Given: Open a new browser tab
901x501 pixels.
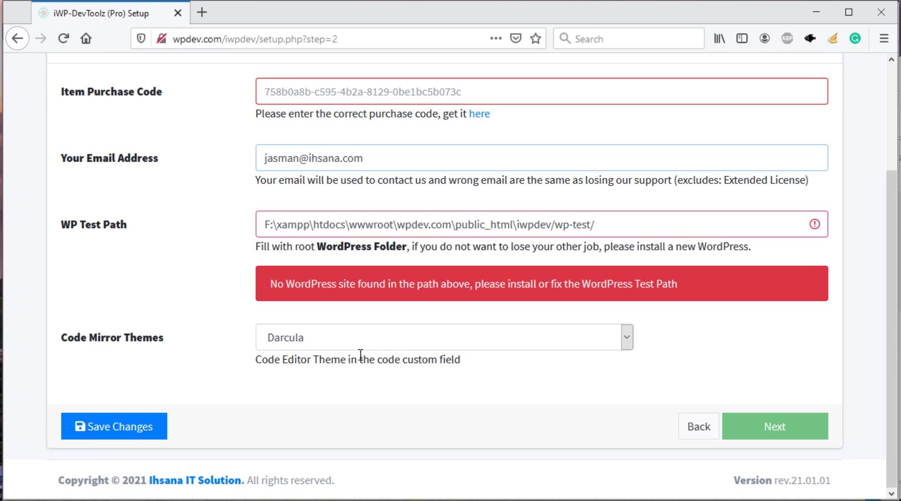Looking at the screenshot, I should [x=202, y=13].
